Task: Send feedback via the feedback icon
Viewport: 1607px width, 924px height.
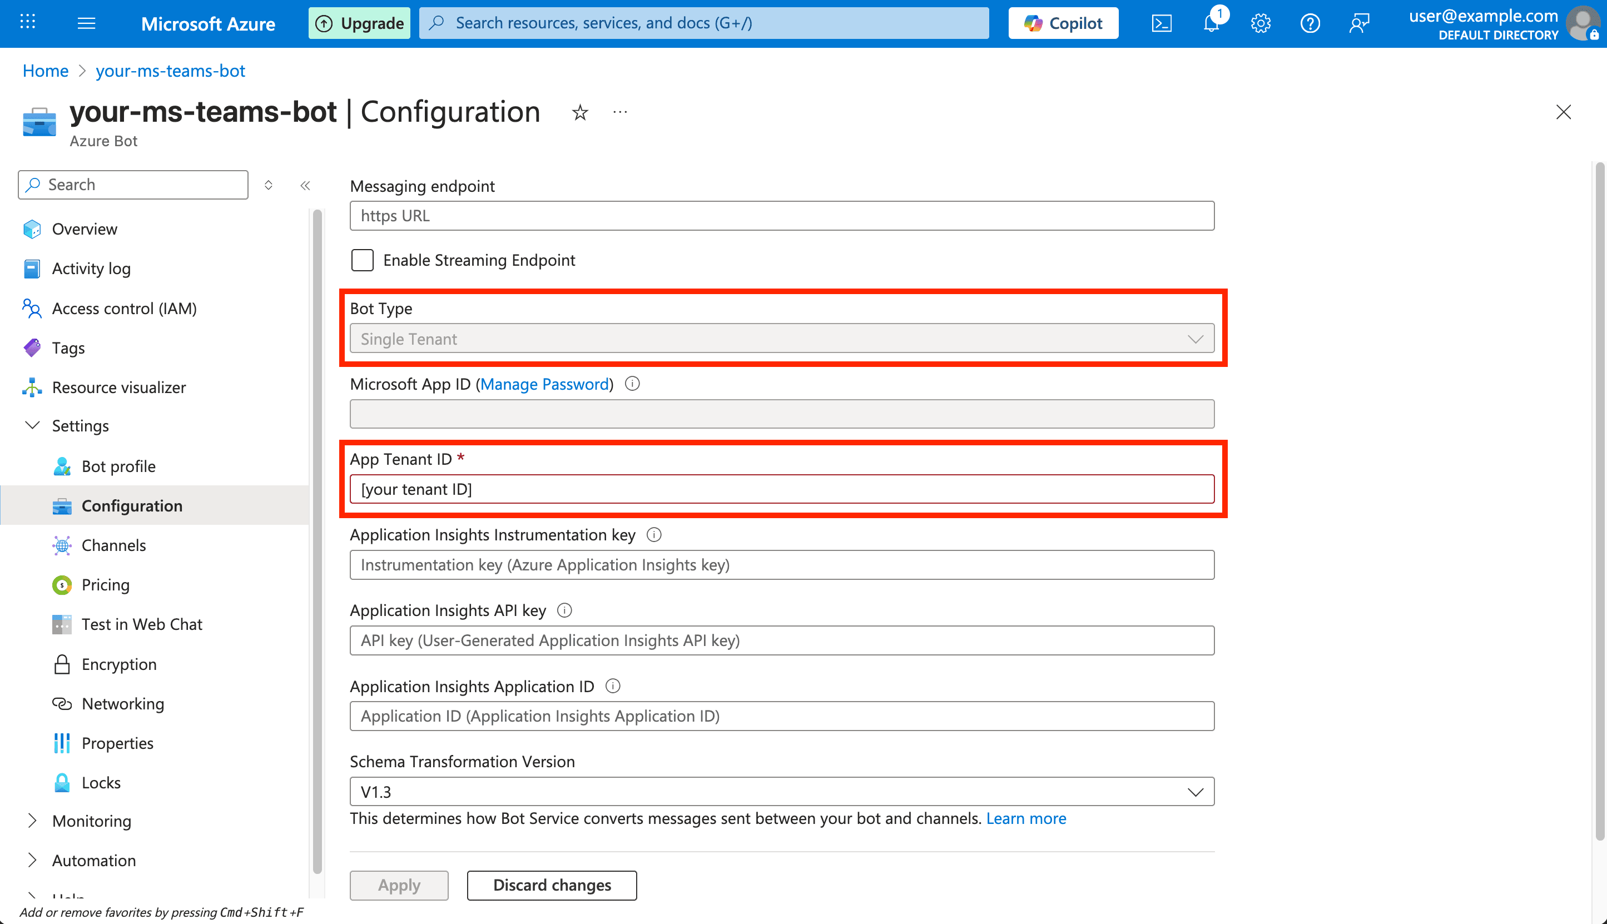Action: coord(1360,23)
